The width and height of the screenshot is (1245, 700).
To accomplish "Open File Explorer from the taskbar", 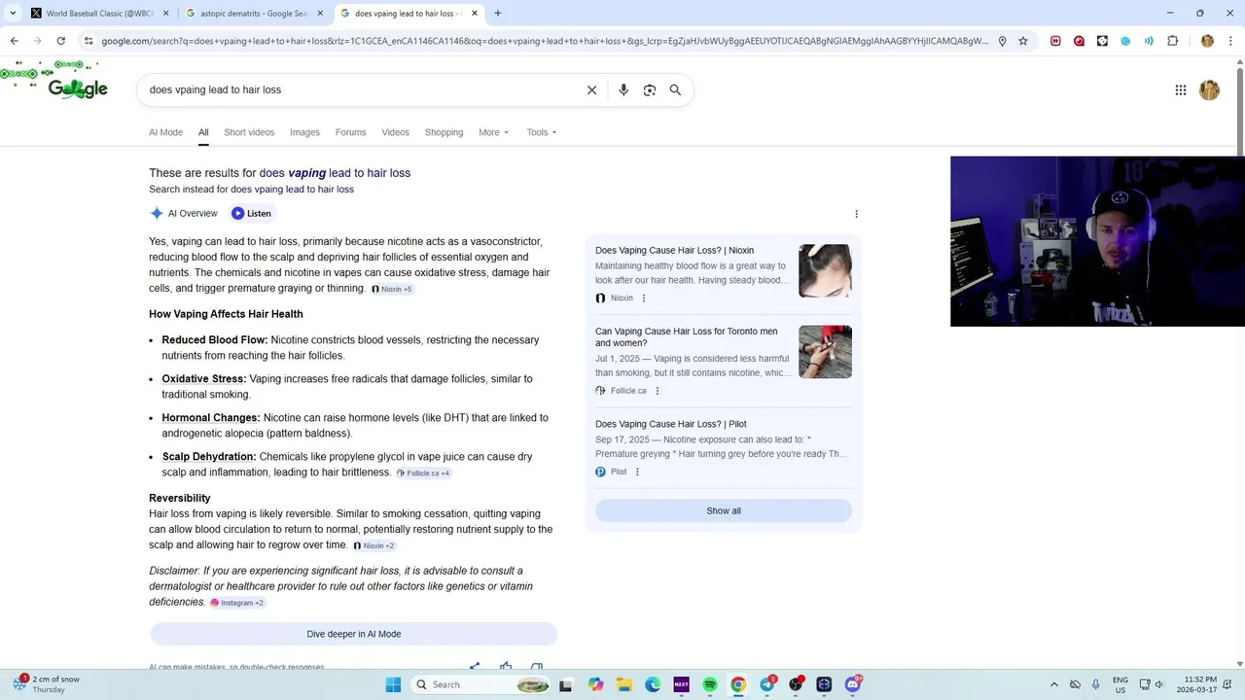I will tap(623, 684).
